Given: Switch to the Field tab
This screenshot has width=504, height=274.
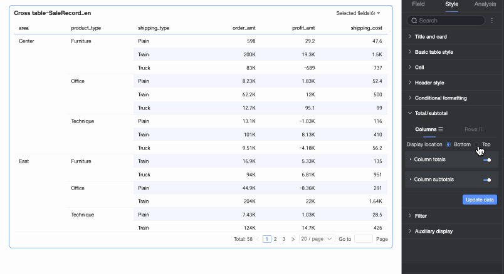Looking at the screenshot, I should point(418,4).
